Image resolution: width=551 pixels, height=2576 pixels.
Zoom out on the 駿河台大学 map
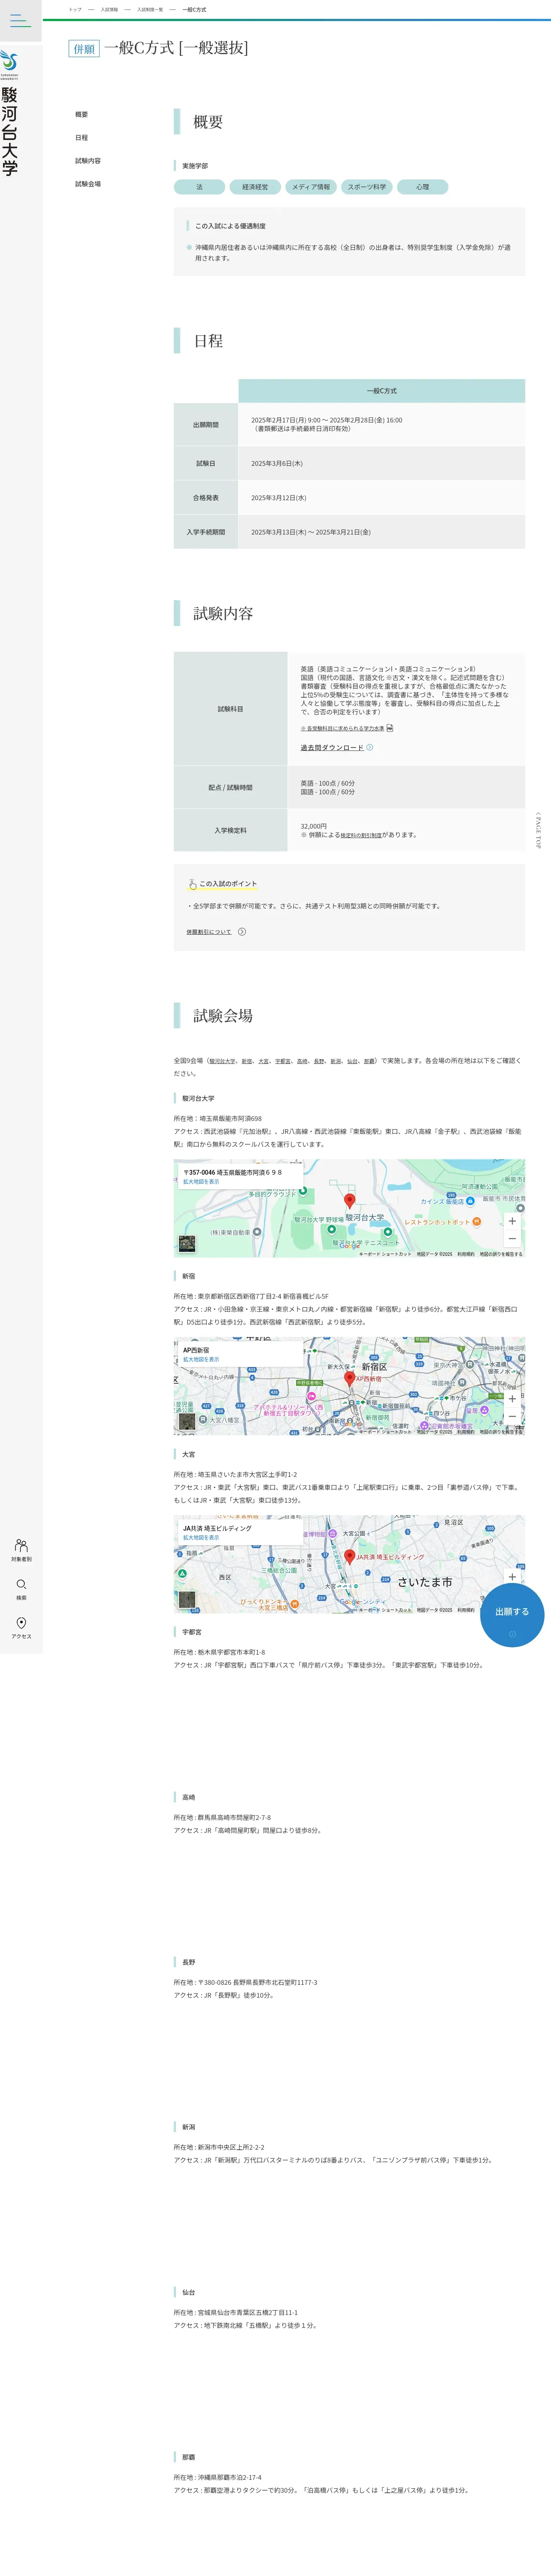tap(512, 1238)
